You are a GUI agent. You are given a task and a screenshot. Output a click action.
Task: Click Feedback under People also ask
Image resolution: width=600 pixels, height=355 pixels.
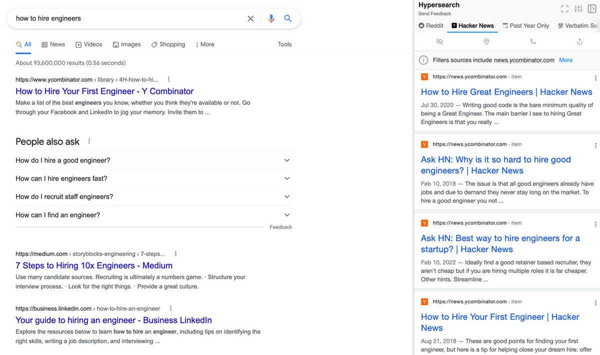click(281, 227)
